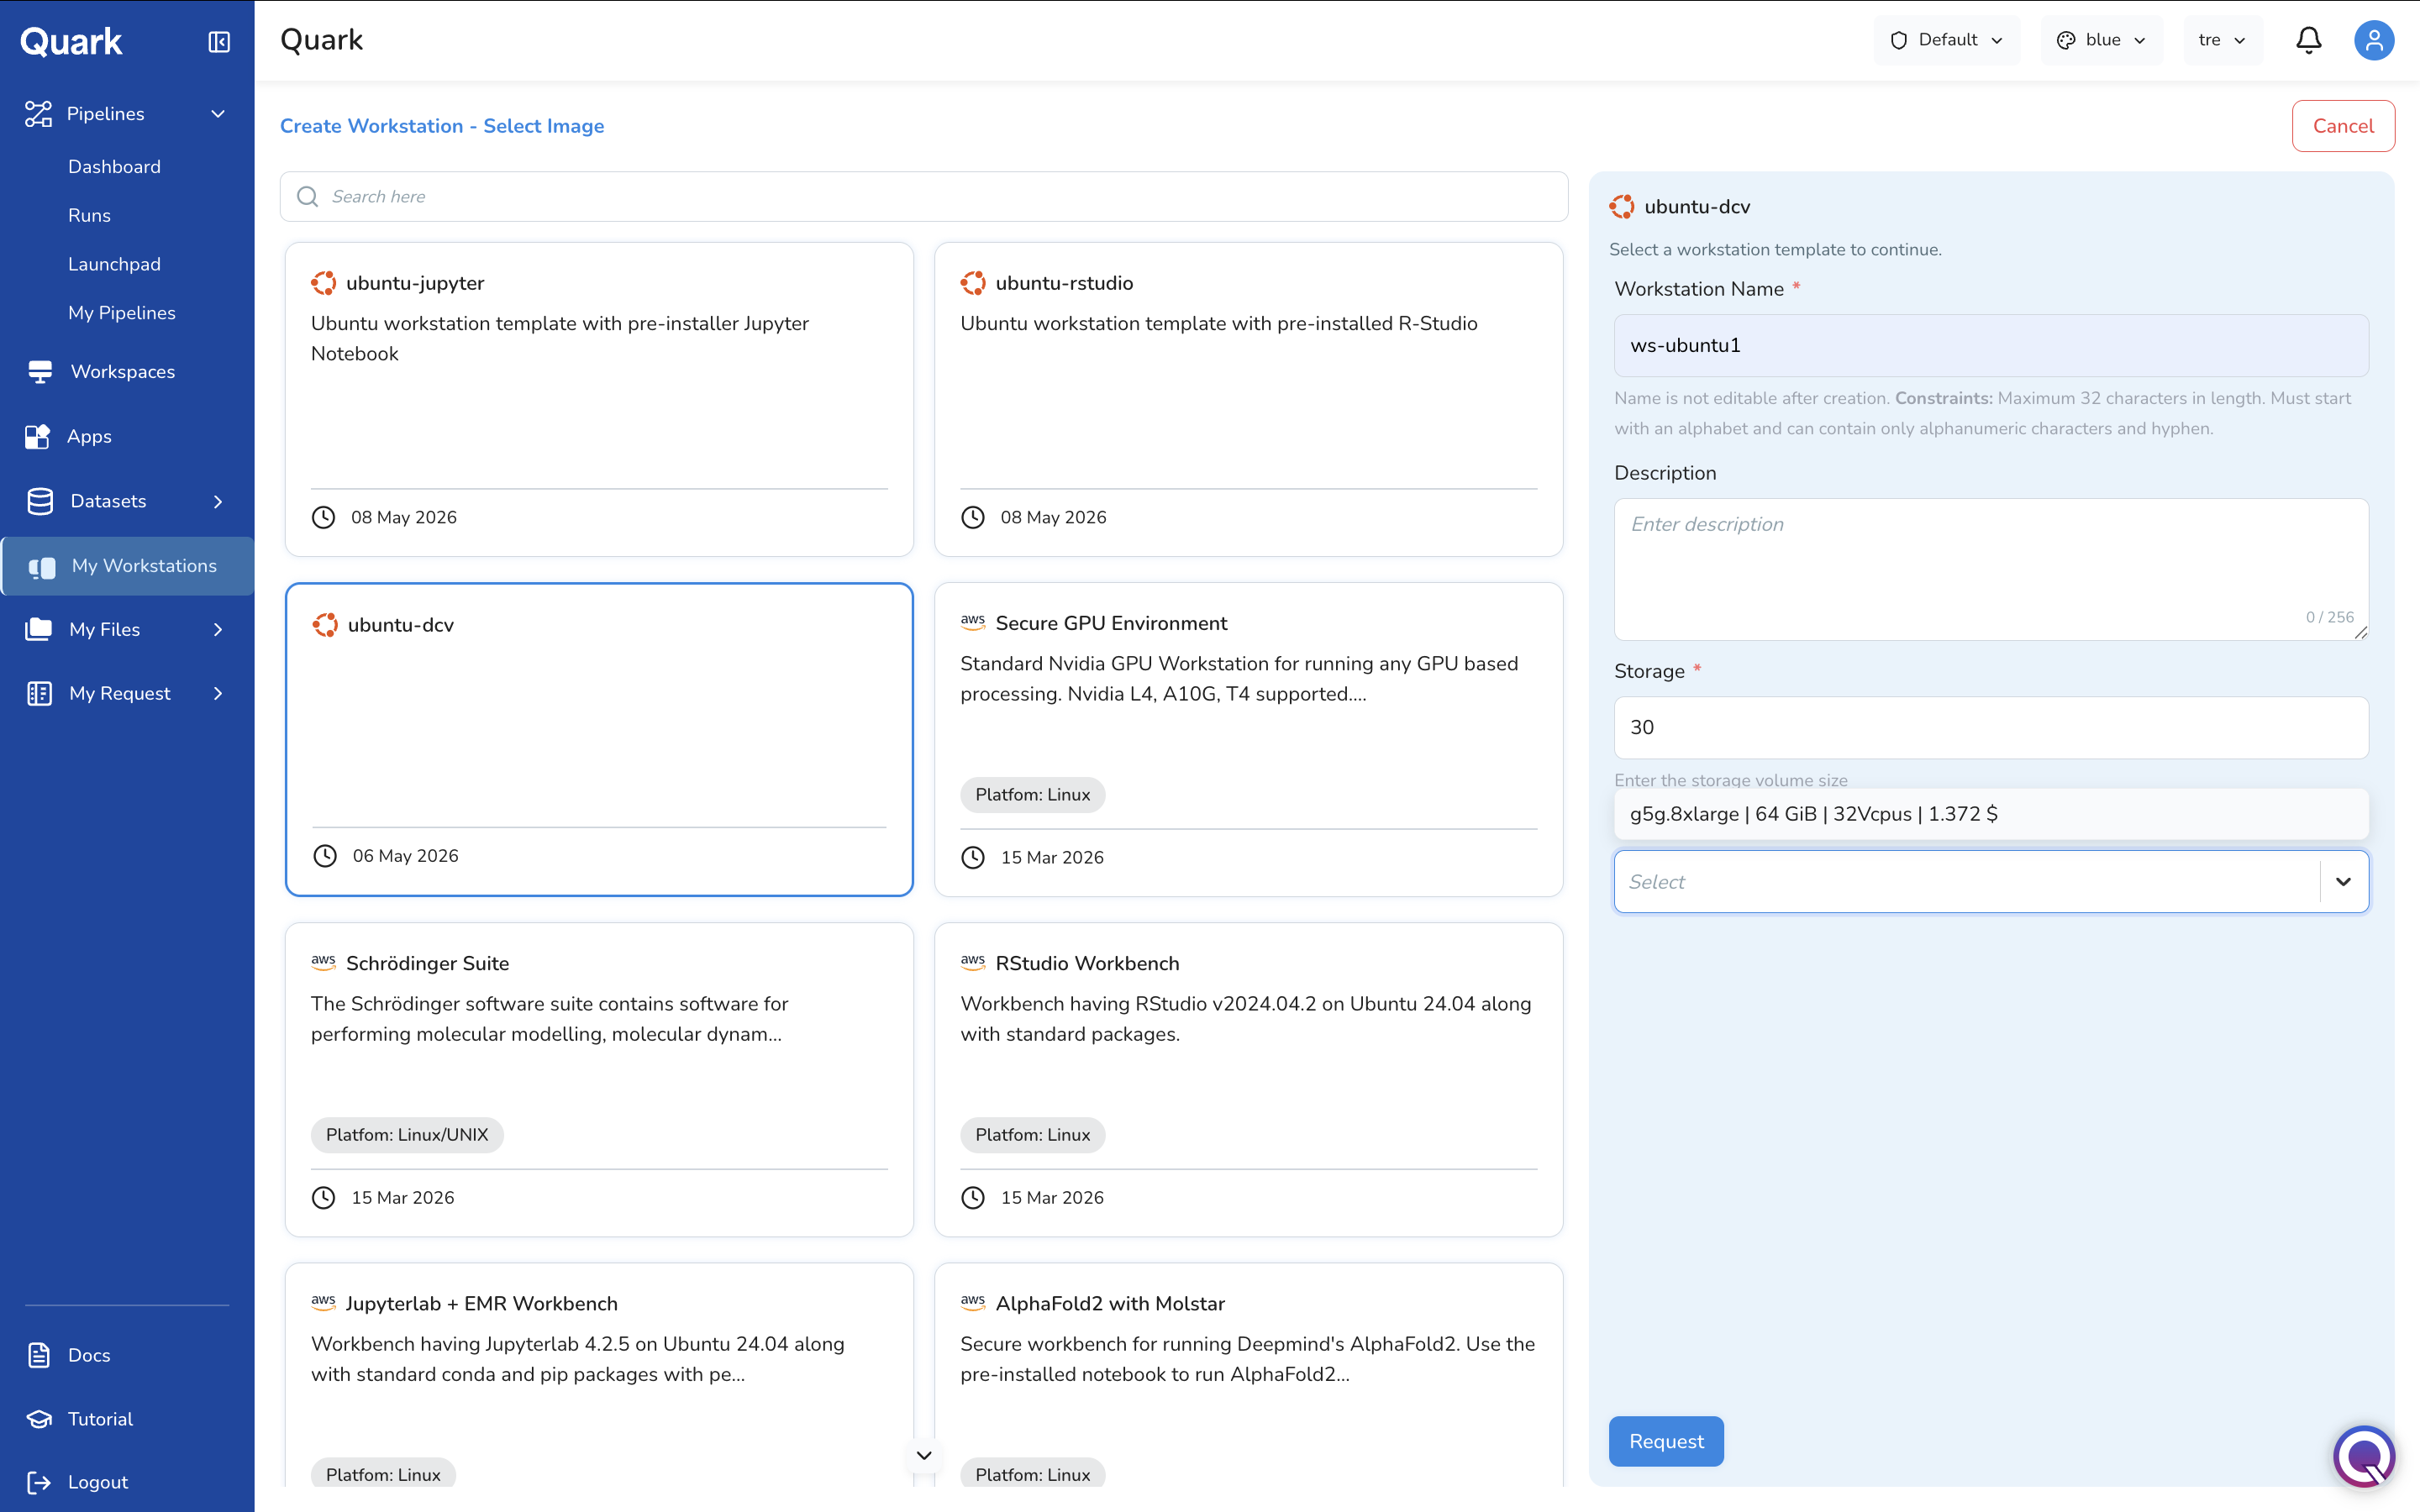The image size is (2420, 1512).
Task: Open My Pipelines
Action: point(122,313)
